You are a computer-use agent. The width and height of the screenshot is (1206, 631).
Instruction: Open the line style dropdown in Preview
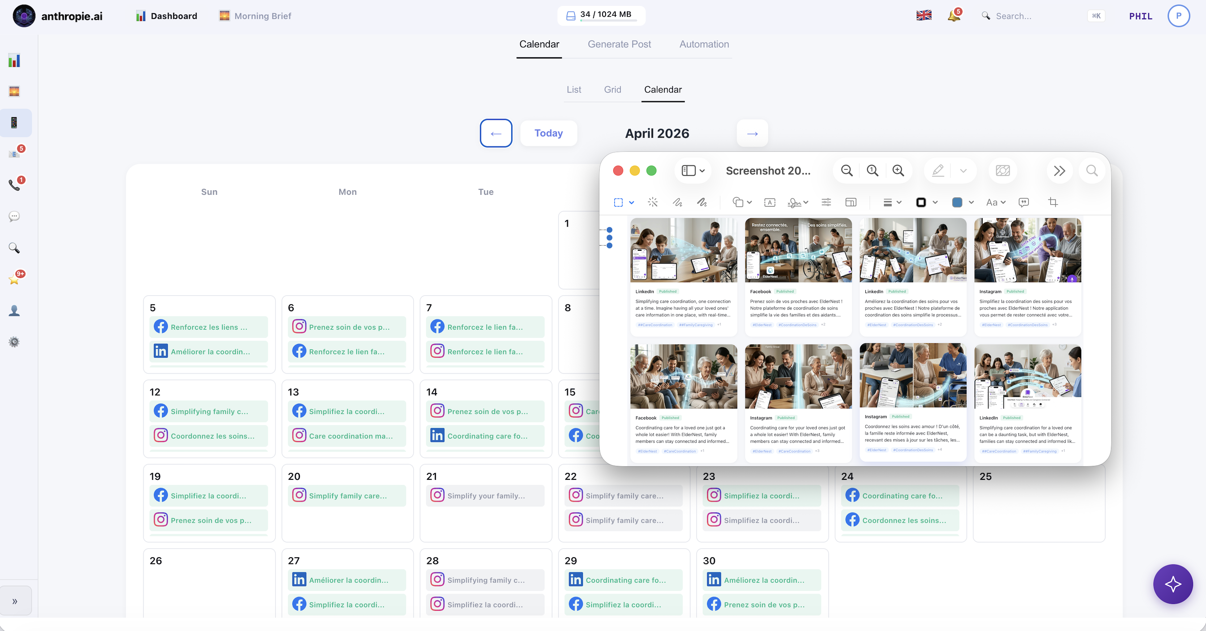pos(892,202)
